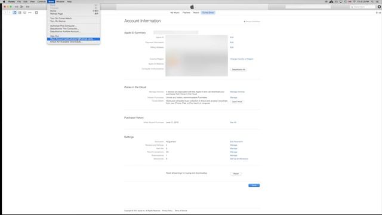Choose Deauthorize Audible Account…
382x215 pixels.
[x=73, y=32]
